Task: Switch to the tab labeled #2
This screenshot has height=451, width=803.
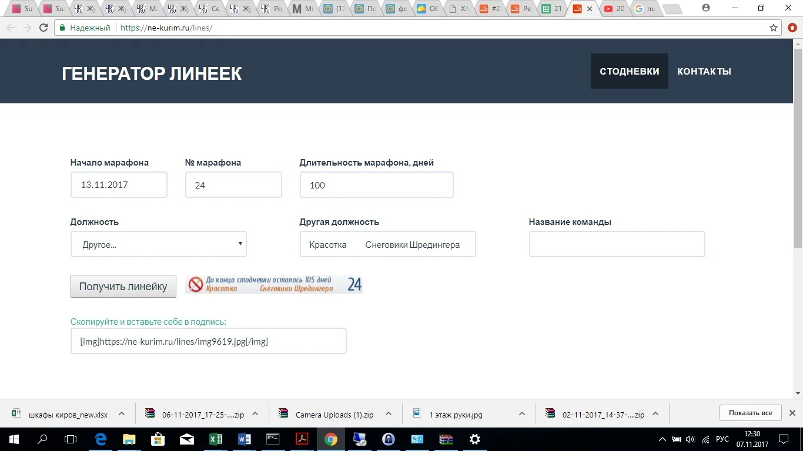Action: pyautogui.click(x=490, y=9)
